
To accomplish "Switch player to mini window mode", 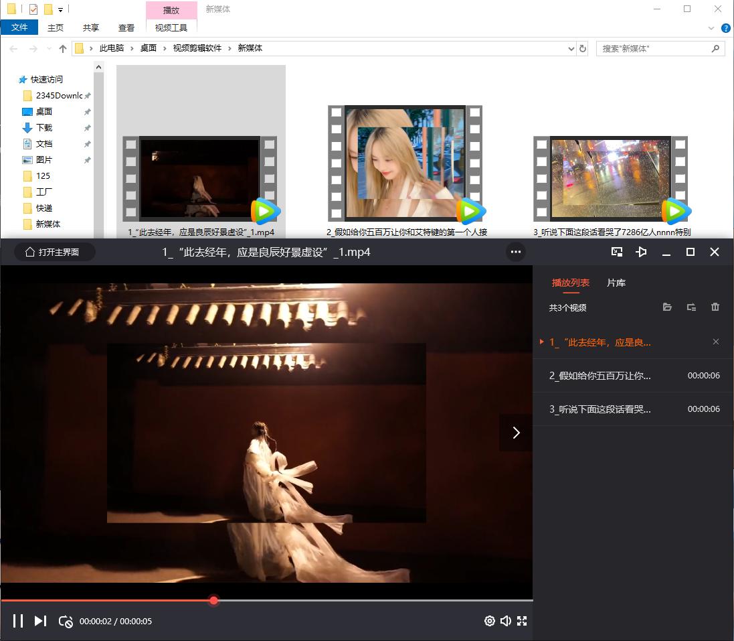I will 617,252.
